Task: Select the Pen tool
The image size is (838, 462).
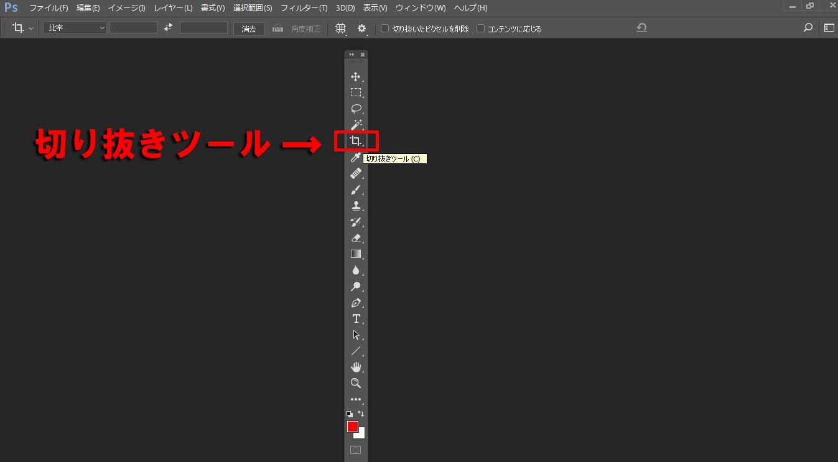Action: point(356,303)
